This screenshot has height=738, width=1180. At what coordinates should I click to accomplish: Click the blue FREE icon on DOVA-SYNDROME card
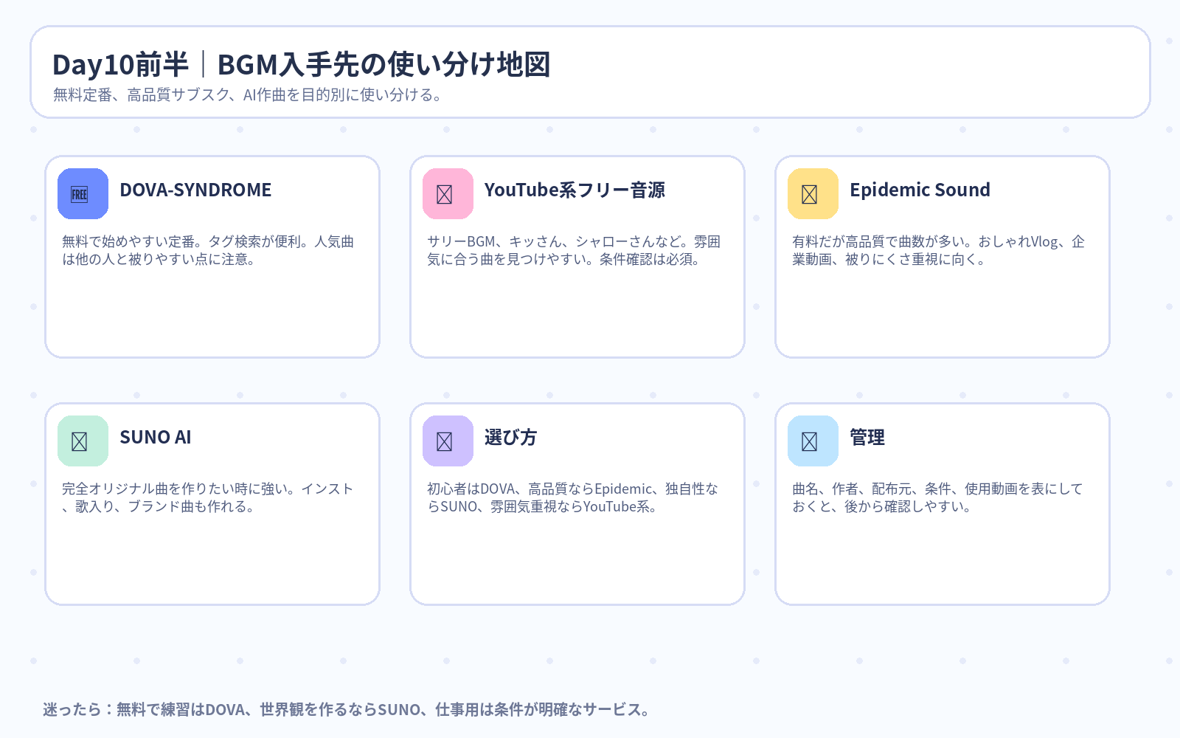click(83, 194)
